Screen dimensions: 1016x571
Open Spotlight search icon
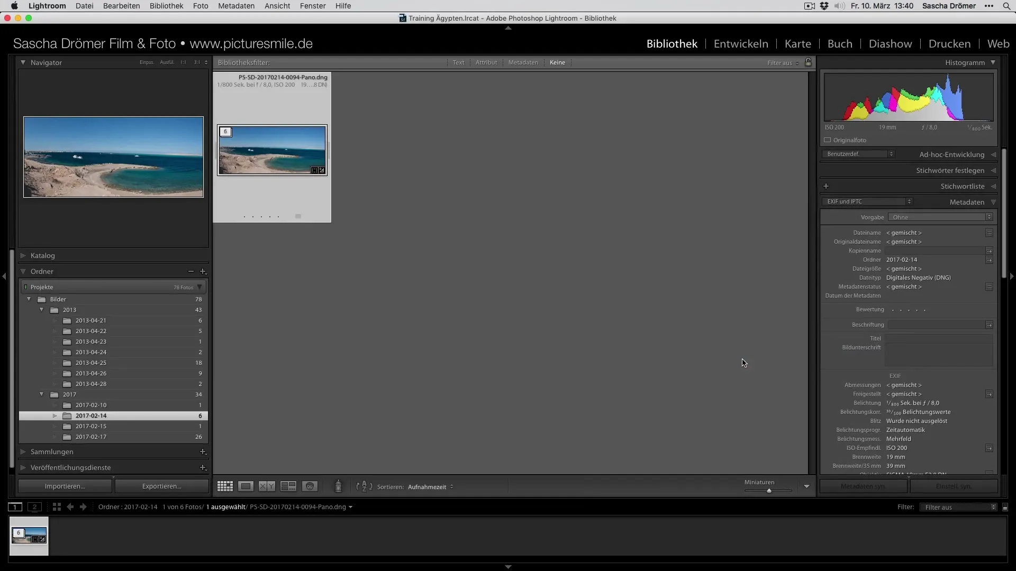tap(1006, 6)
